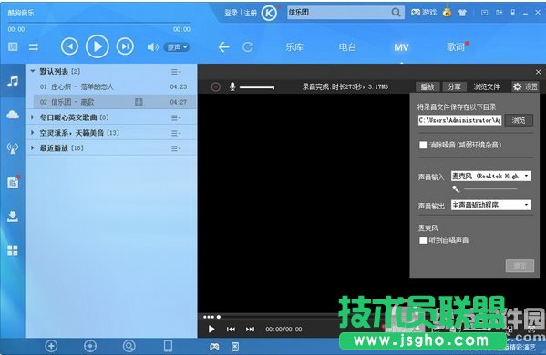Switch to the 歌词 tab
This screenshot has width=546, height=355.
(456, 47)
